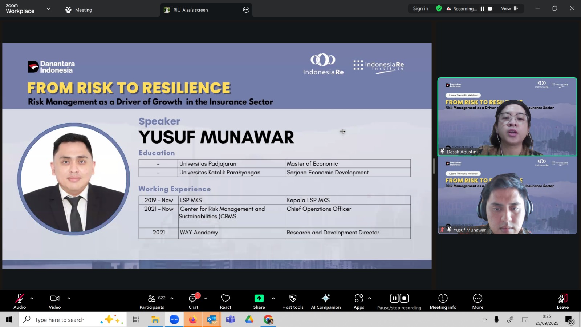The width and height of the screenshot is (581, 327).
Task: Open the View layout menu
Action: [x=509, y=9]
